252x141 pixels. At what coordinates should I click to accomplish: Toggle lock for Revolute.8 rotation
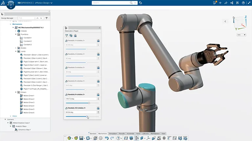pyautogui.click(x=98, y=81)
